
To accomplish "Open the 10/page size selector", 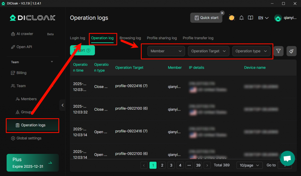I will click(249, 165).
